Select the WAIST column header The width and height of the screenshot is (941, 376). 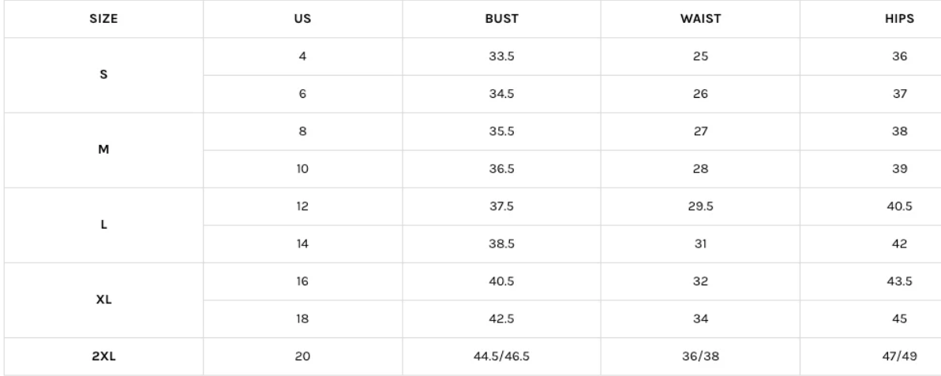699,19
